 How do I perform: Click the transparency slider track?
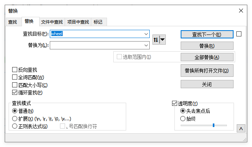coord(204,125)
